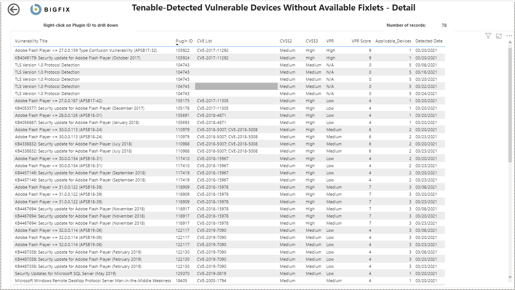
Task: Sort by Detected Date column header
Action: point(429,41)
